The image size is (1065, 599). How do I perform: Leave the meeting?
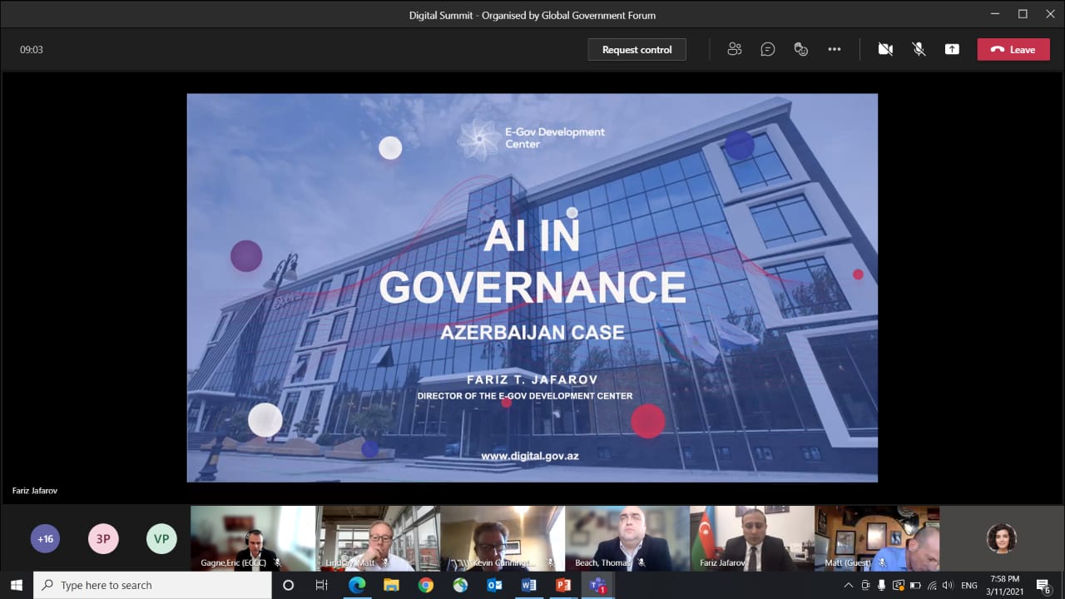tap(1013, 49)
